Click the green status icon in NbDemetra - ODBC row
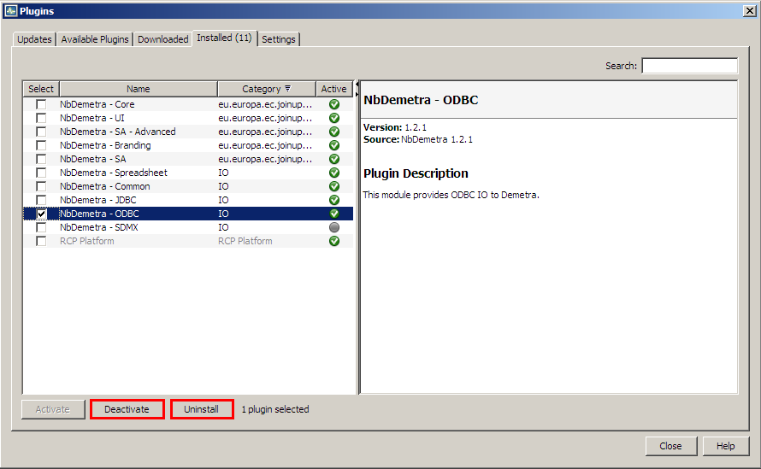 point(333,214)
